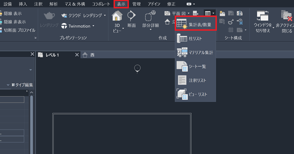Select elevation marker in drawing canvas
This screenshot has height=154, width=294.
tap(137, 68)
